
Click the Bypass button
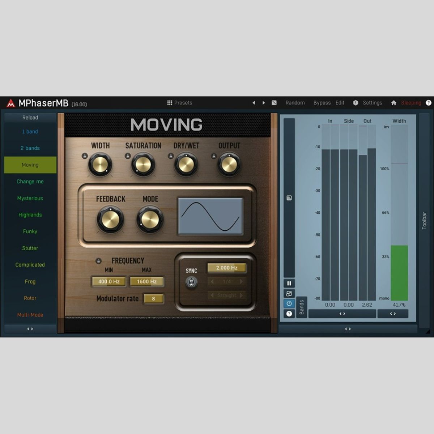click(322, 103)
